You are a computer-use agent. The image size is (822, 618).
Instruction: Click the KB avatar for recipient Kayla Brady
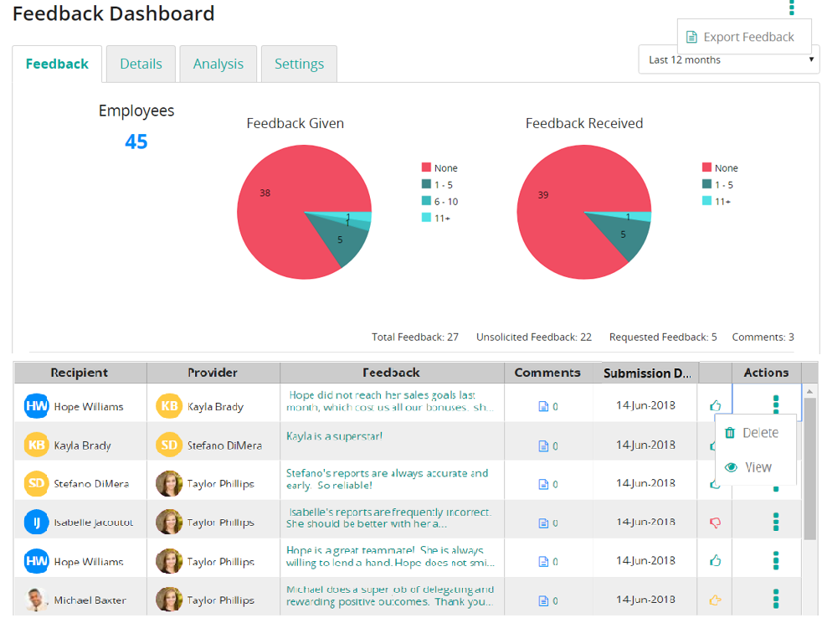36,445
